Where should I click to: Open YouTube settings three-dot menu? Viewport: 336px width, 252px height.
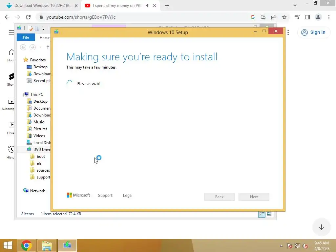288,32
